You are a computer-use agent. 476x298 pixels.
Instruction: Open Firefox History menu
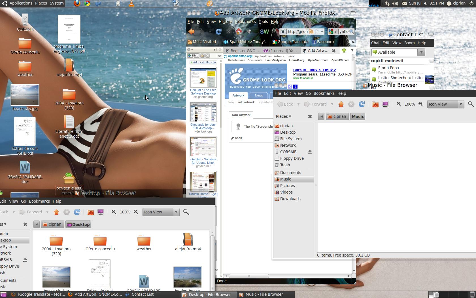pos(225,22)
